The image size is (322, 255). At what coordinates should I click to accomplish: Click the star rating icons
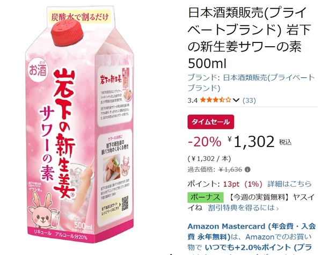point(216,100)
